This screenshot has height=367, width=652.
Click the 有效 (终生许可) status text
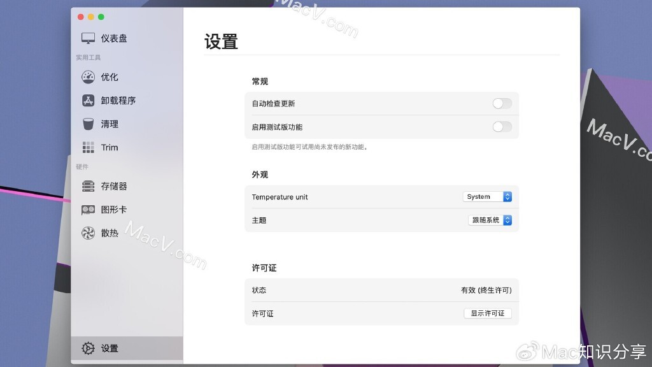point(486,290)
